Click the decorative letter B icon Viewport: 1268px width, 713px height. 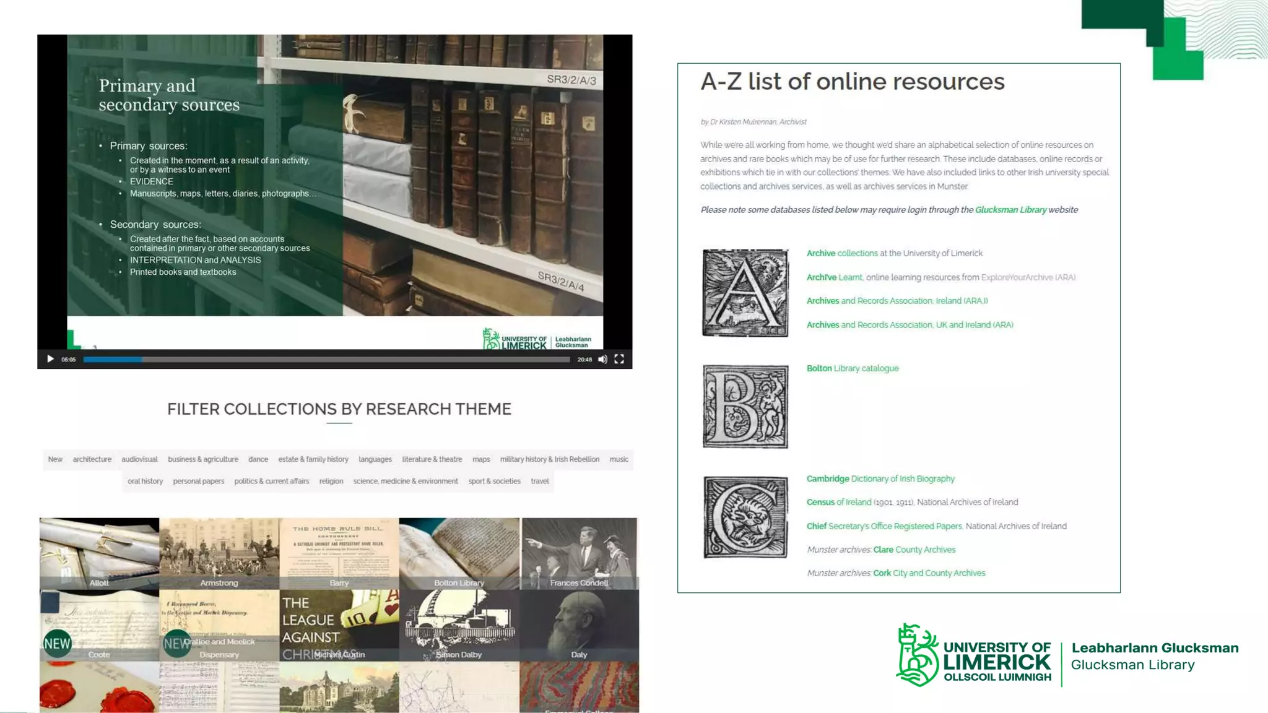[745, 406]
